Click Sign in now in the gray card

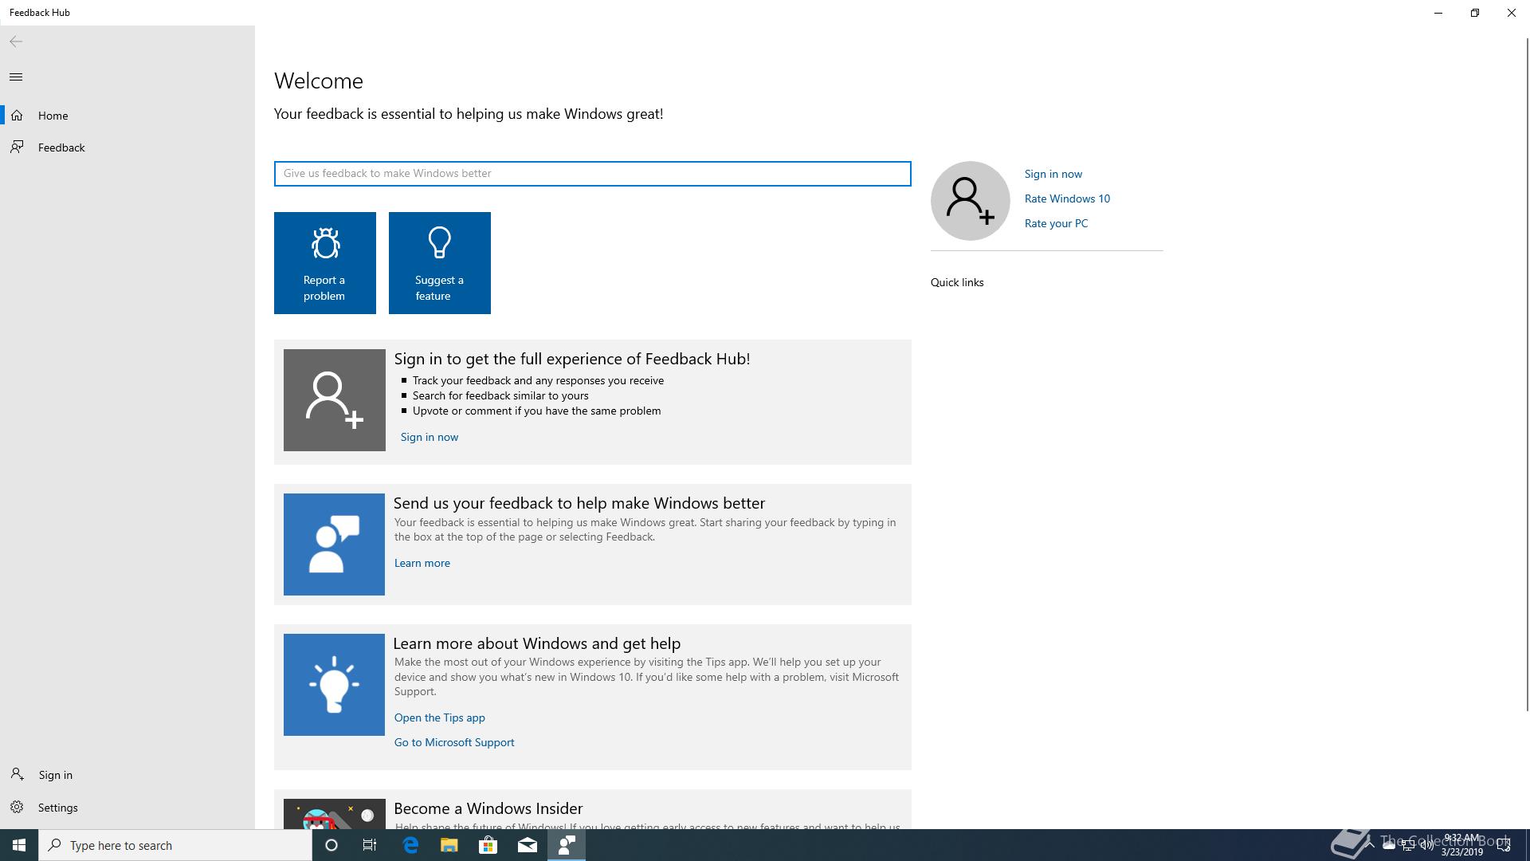pyautogui.click(x=429, y=437)
